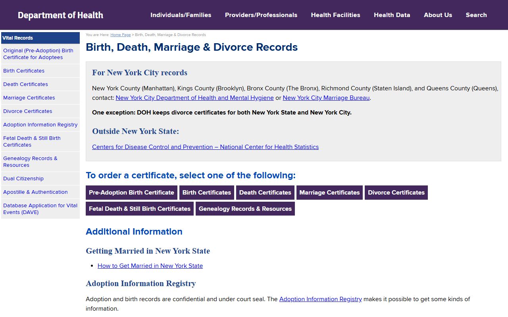Follow the Home Page breadcrumb link

120,35
